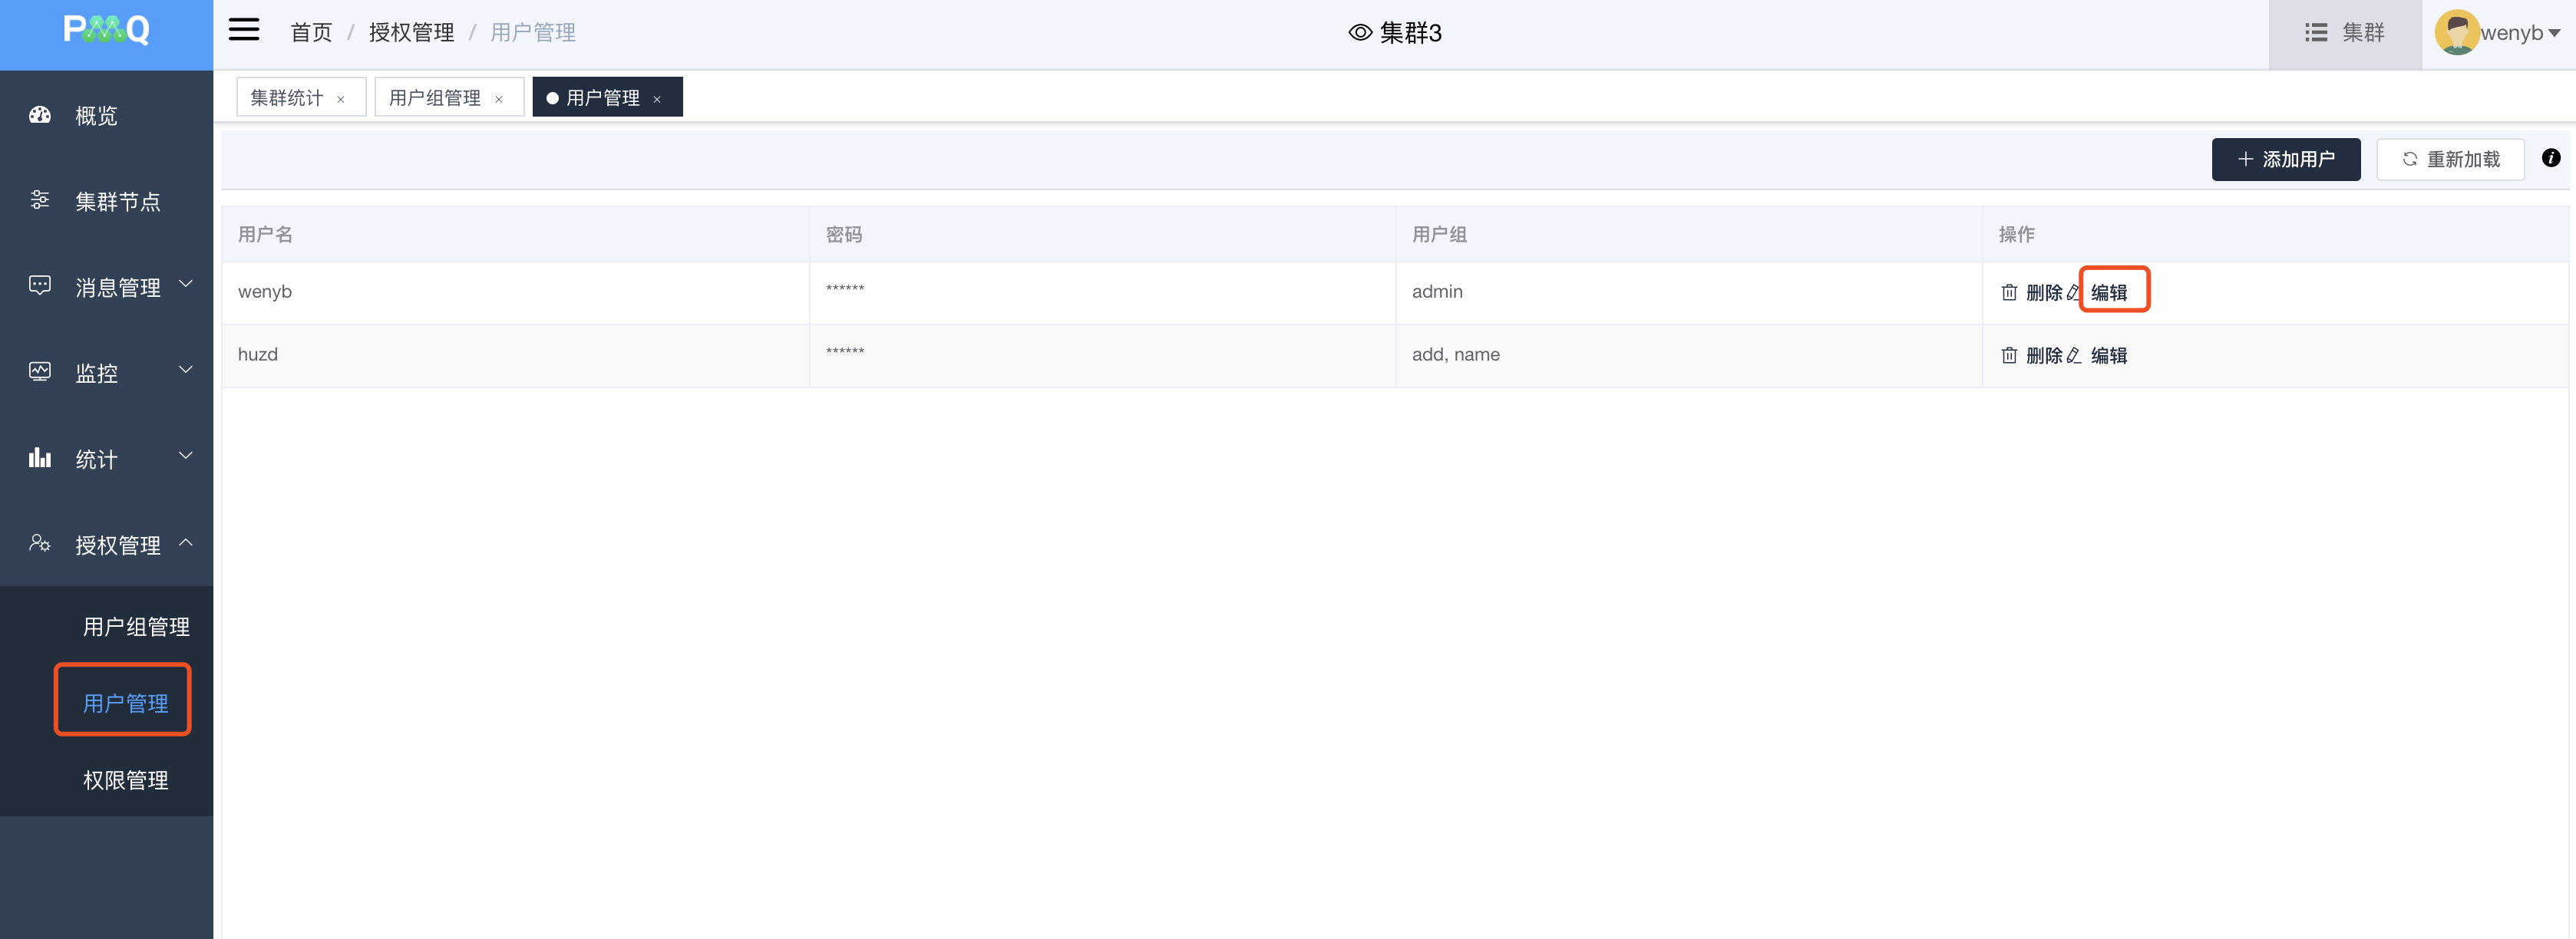2576x939 pixels.
Task: Close the 用户组管理 tab
Action: pos(498,99)
